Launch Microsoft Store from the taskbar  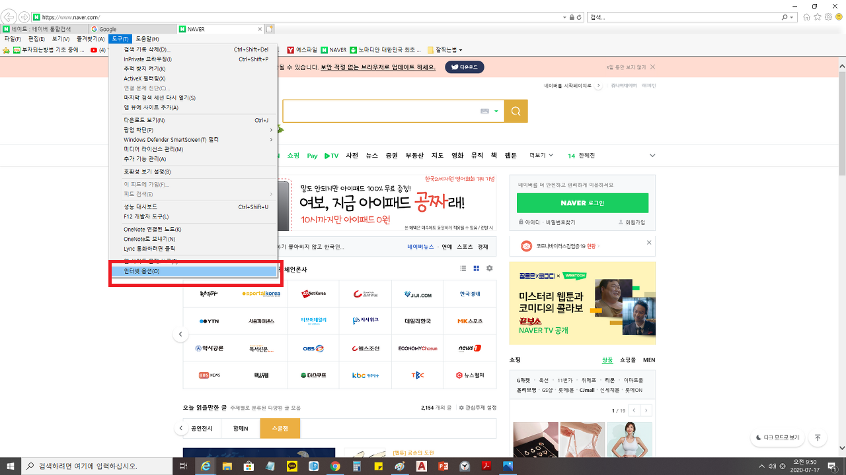[249, 466]
